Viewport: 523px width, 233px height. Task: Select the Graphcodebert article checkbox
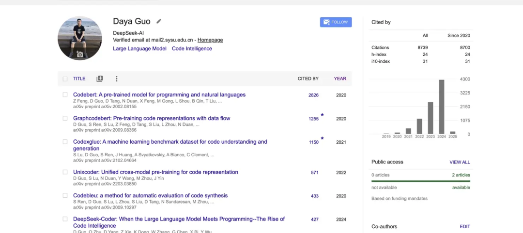coord(65,118)
